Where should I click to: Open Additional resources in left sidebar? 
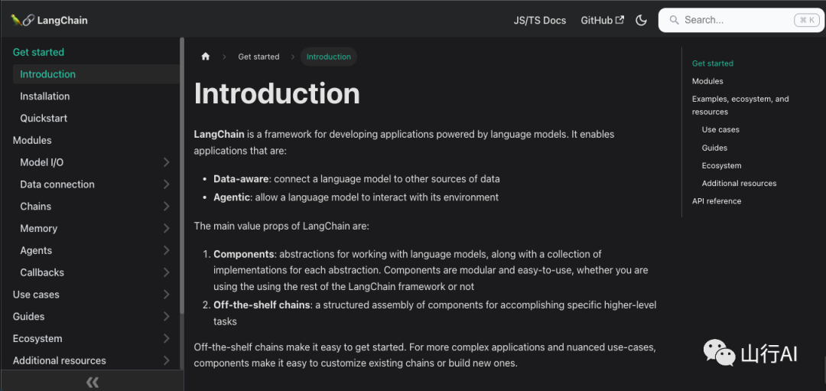pyautogui.click(x=60, y=361)
